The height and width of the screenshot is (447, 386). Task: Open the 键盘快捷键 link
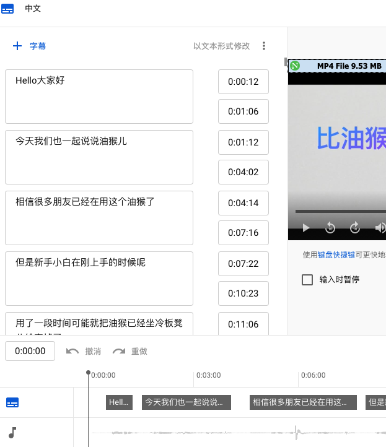[x=336, y=254]
